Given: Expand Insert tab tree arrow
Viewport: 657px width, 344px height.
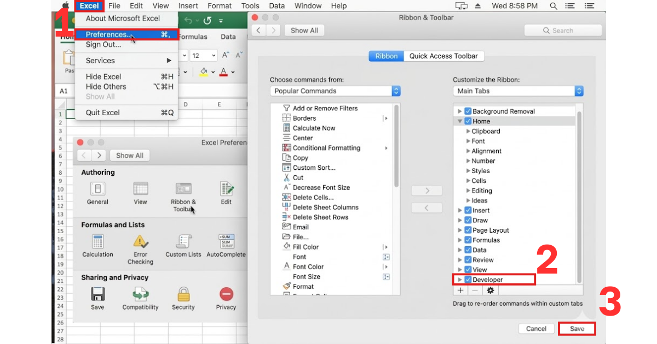Looking at the screenshot, I should [460, 210].
